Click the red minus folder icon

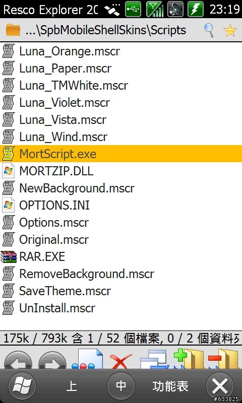223,359
